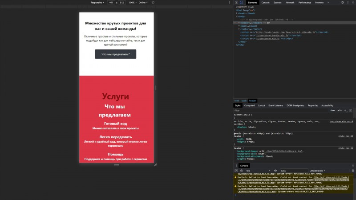Screen dimensions: 356x200
Task: Open the bootstrap.bundle.min.js script link
Action: point(272,36)
